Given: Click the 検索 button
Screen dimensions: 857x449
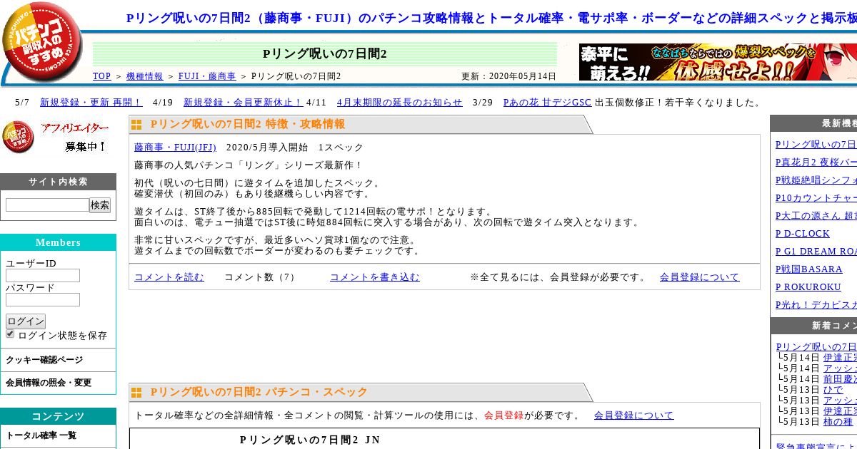Looking at the screenshot, I should [x=100, y=205].
